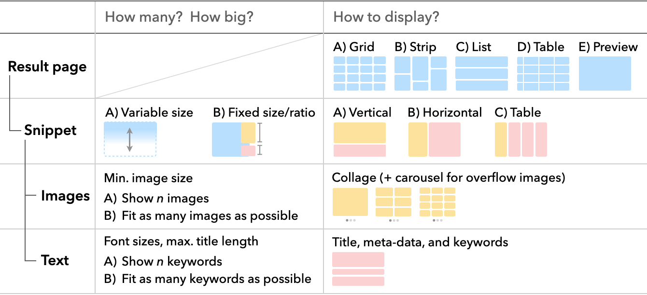The width and height of the screenshot is (647, 295).
Task: Click the Grid layout icon
Action: click(360, 73)
